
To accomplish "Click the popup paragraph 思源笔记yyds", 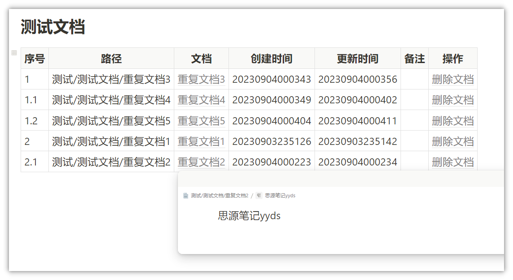I will (249, 216).
